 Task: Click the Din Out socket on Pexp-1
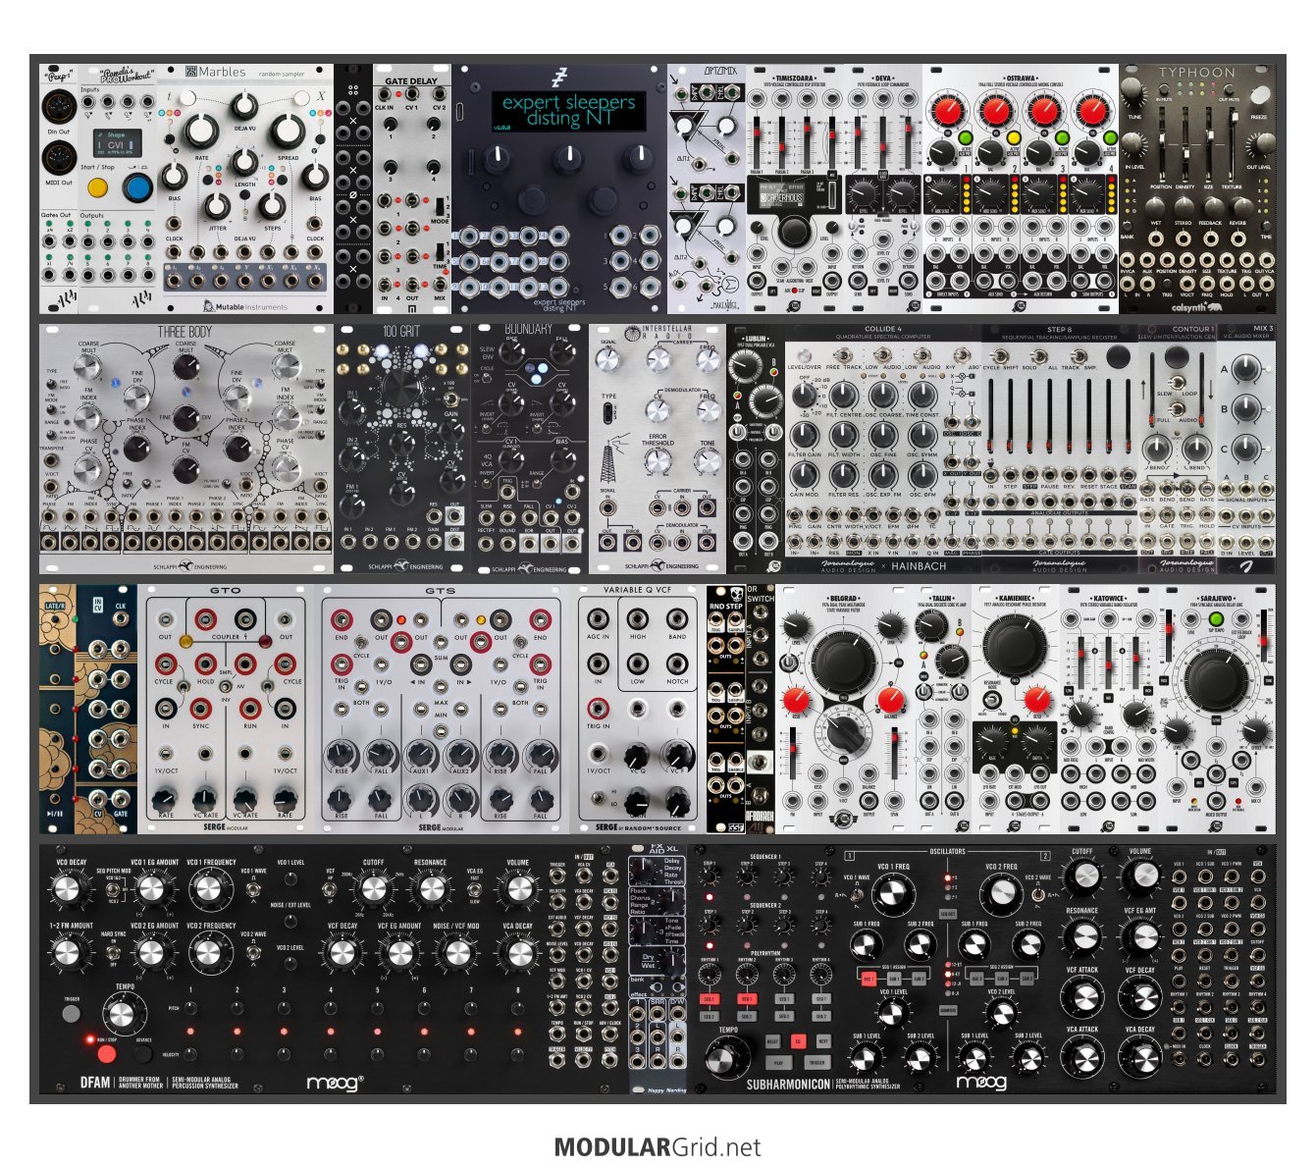click(58, 107)
